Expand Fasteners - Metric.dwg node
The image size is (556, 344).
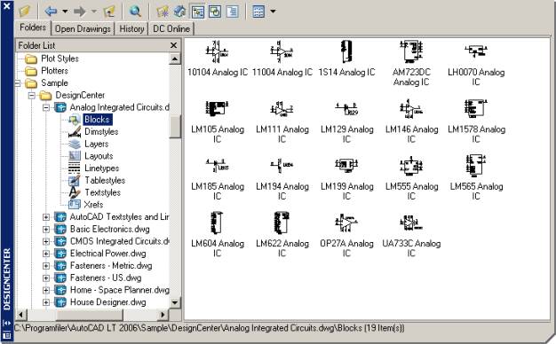click(x=46, y=266)
